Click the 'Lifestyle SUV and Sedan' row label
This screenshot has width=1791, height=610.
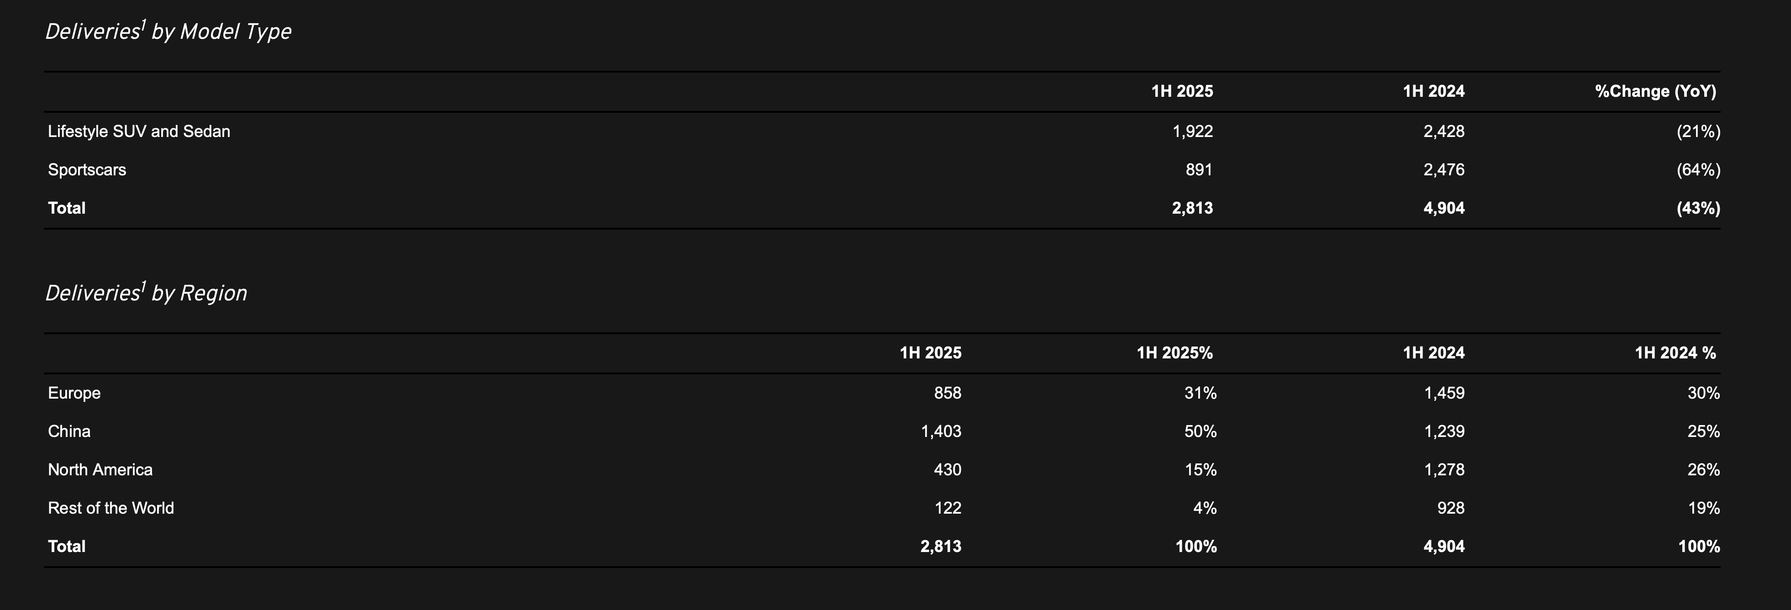[x=139, y=131]
